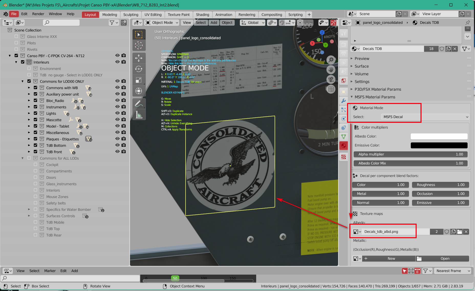The width and height of the screenshot is (475, 291).
Task: Enable the Pilots collection checkbox
Action: tap(16, 43)
